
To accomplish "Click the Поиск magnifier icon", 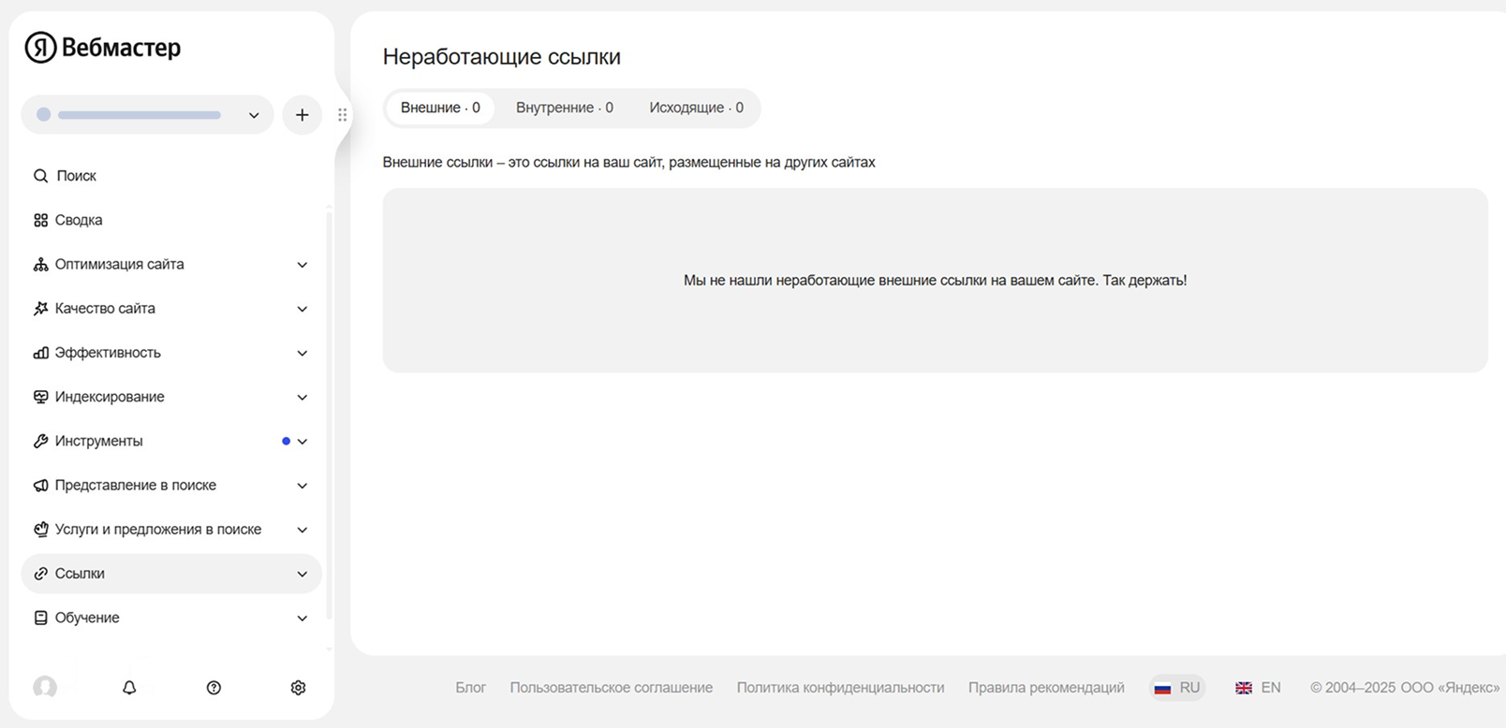I will [40, 176].
